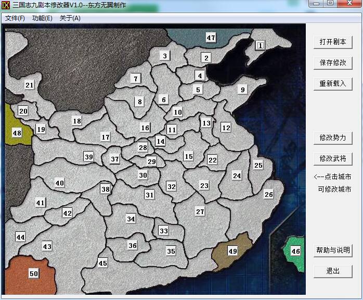Viewport: 363px width, 300px height.
Task: Select city 44 on the map
Action: 20,237
